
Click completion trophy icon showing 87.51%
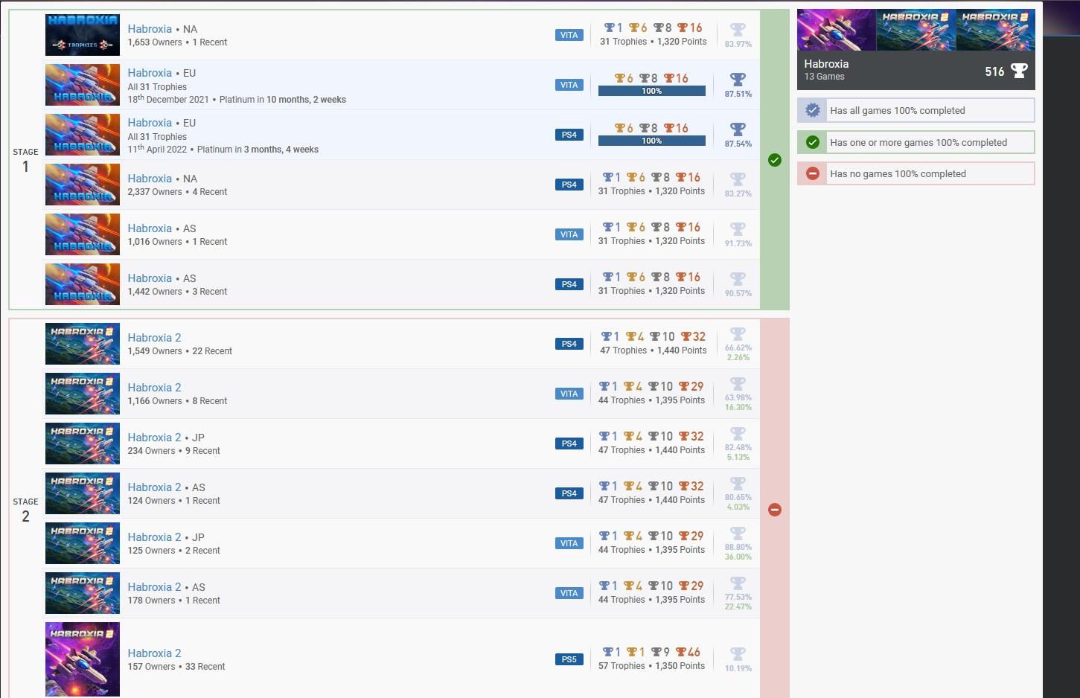click(738, 80)
